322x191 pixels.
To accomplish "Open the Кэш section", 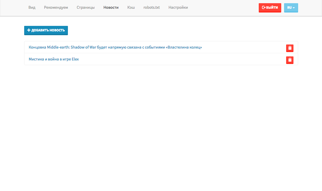I will (131, 8).
